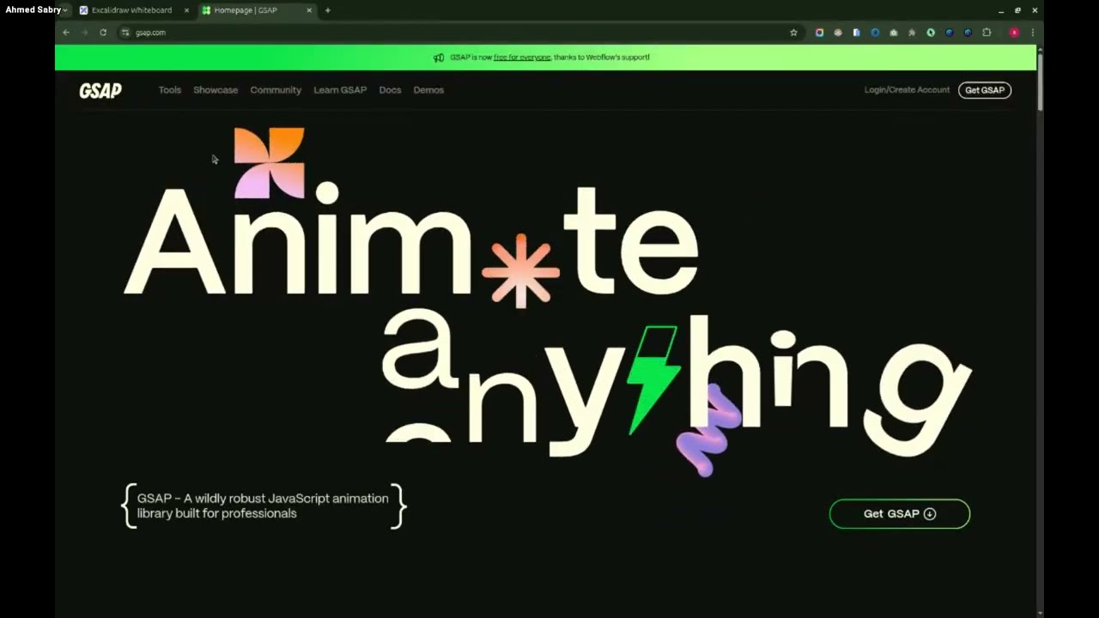Screen dimensions: 1099x618
Task: Open the Showcase page
Action: point(216,90)
